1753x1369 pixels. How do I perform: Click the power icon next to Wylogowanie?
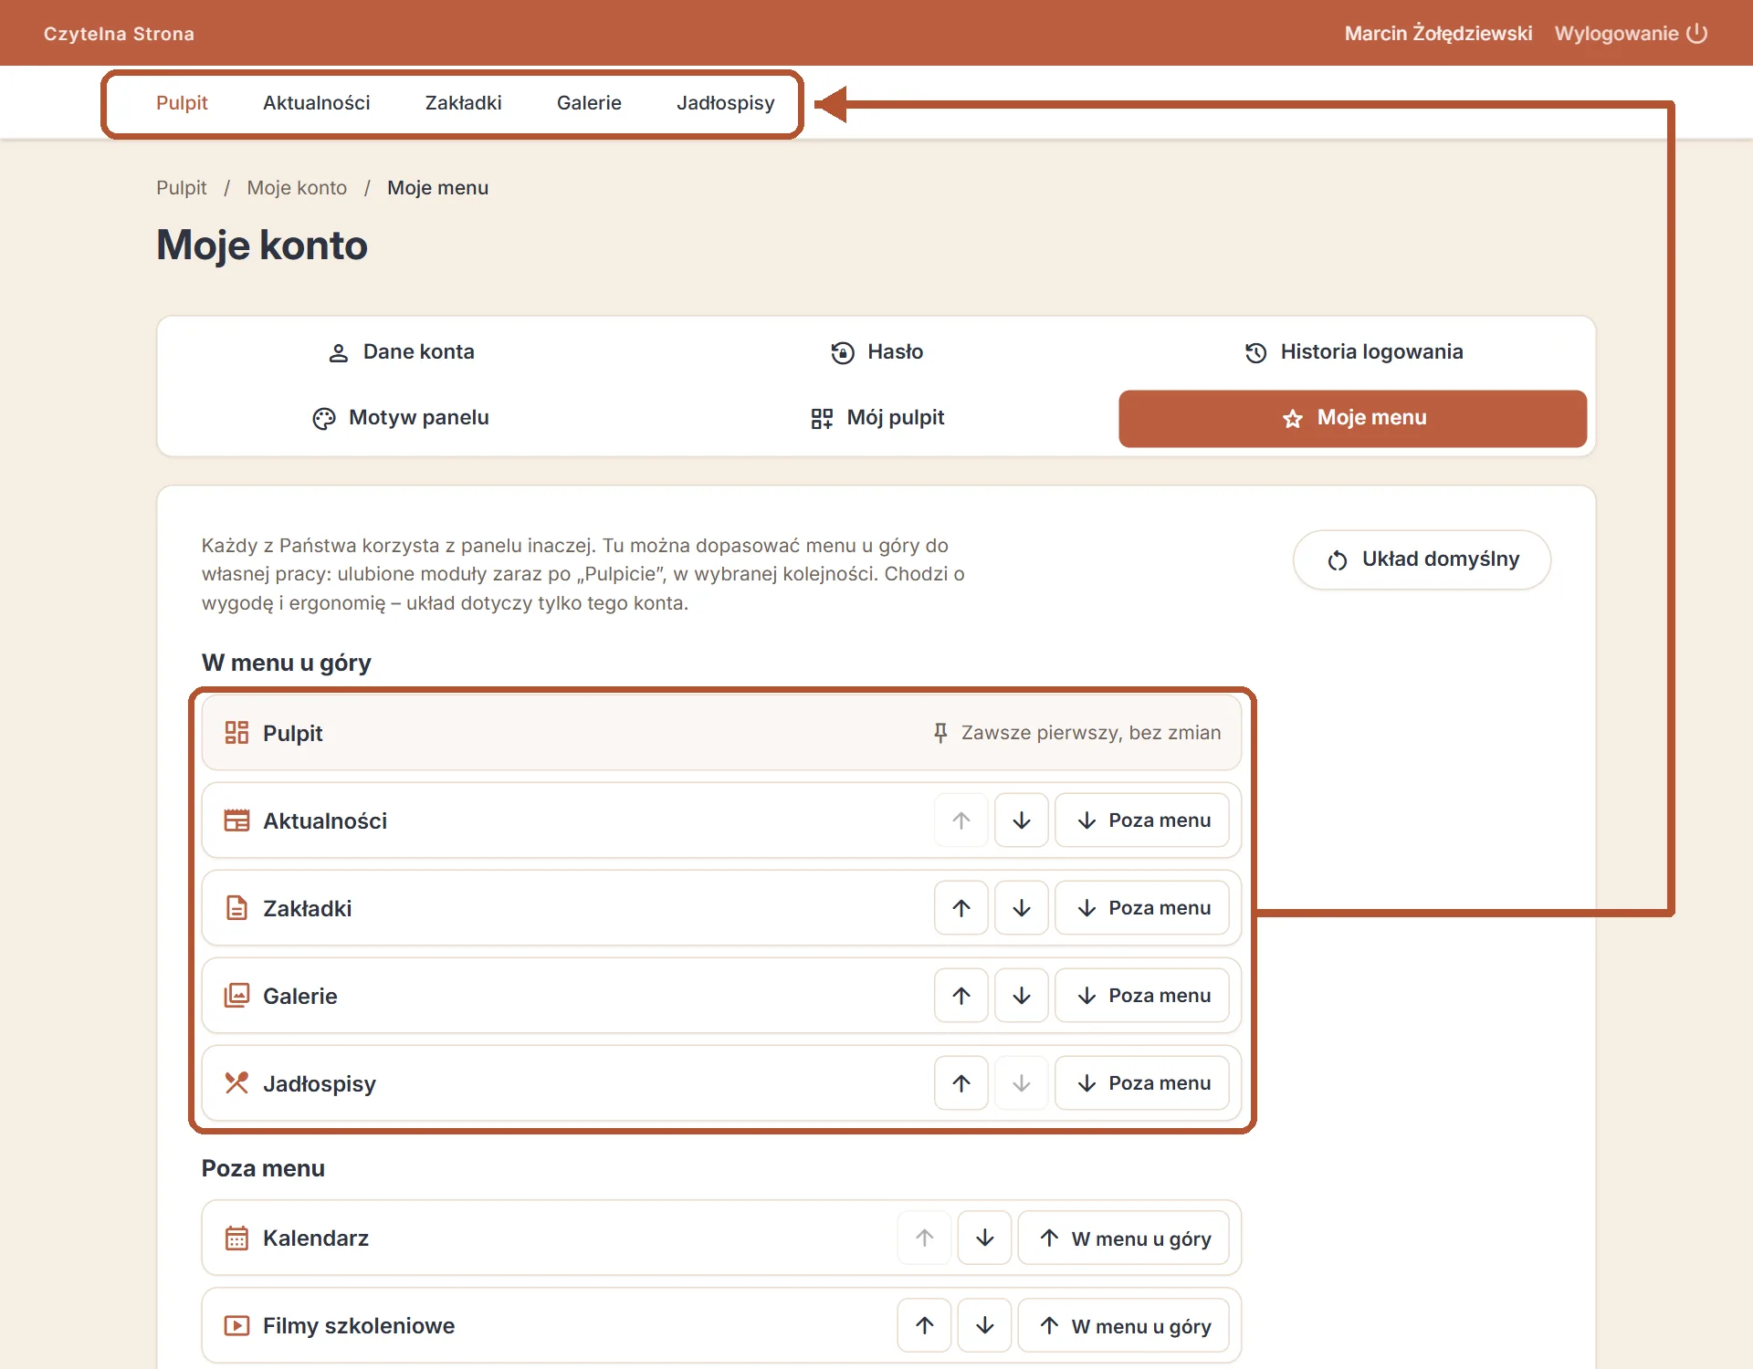coord(1697,34)
